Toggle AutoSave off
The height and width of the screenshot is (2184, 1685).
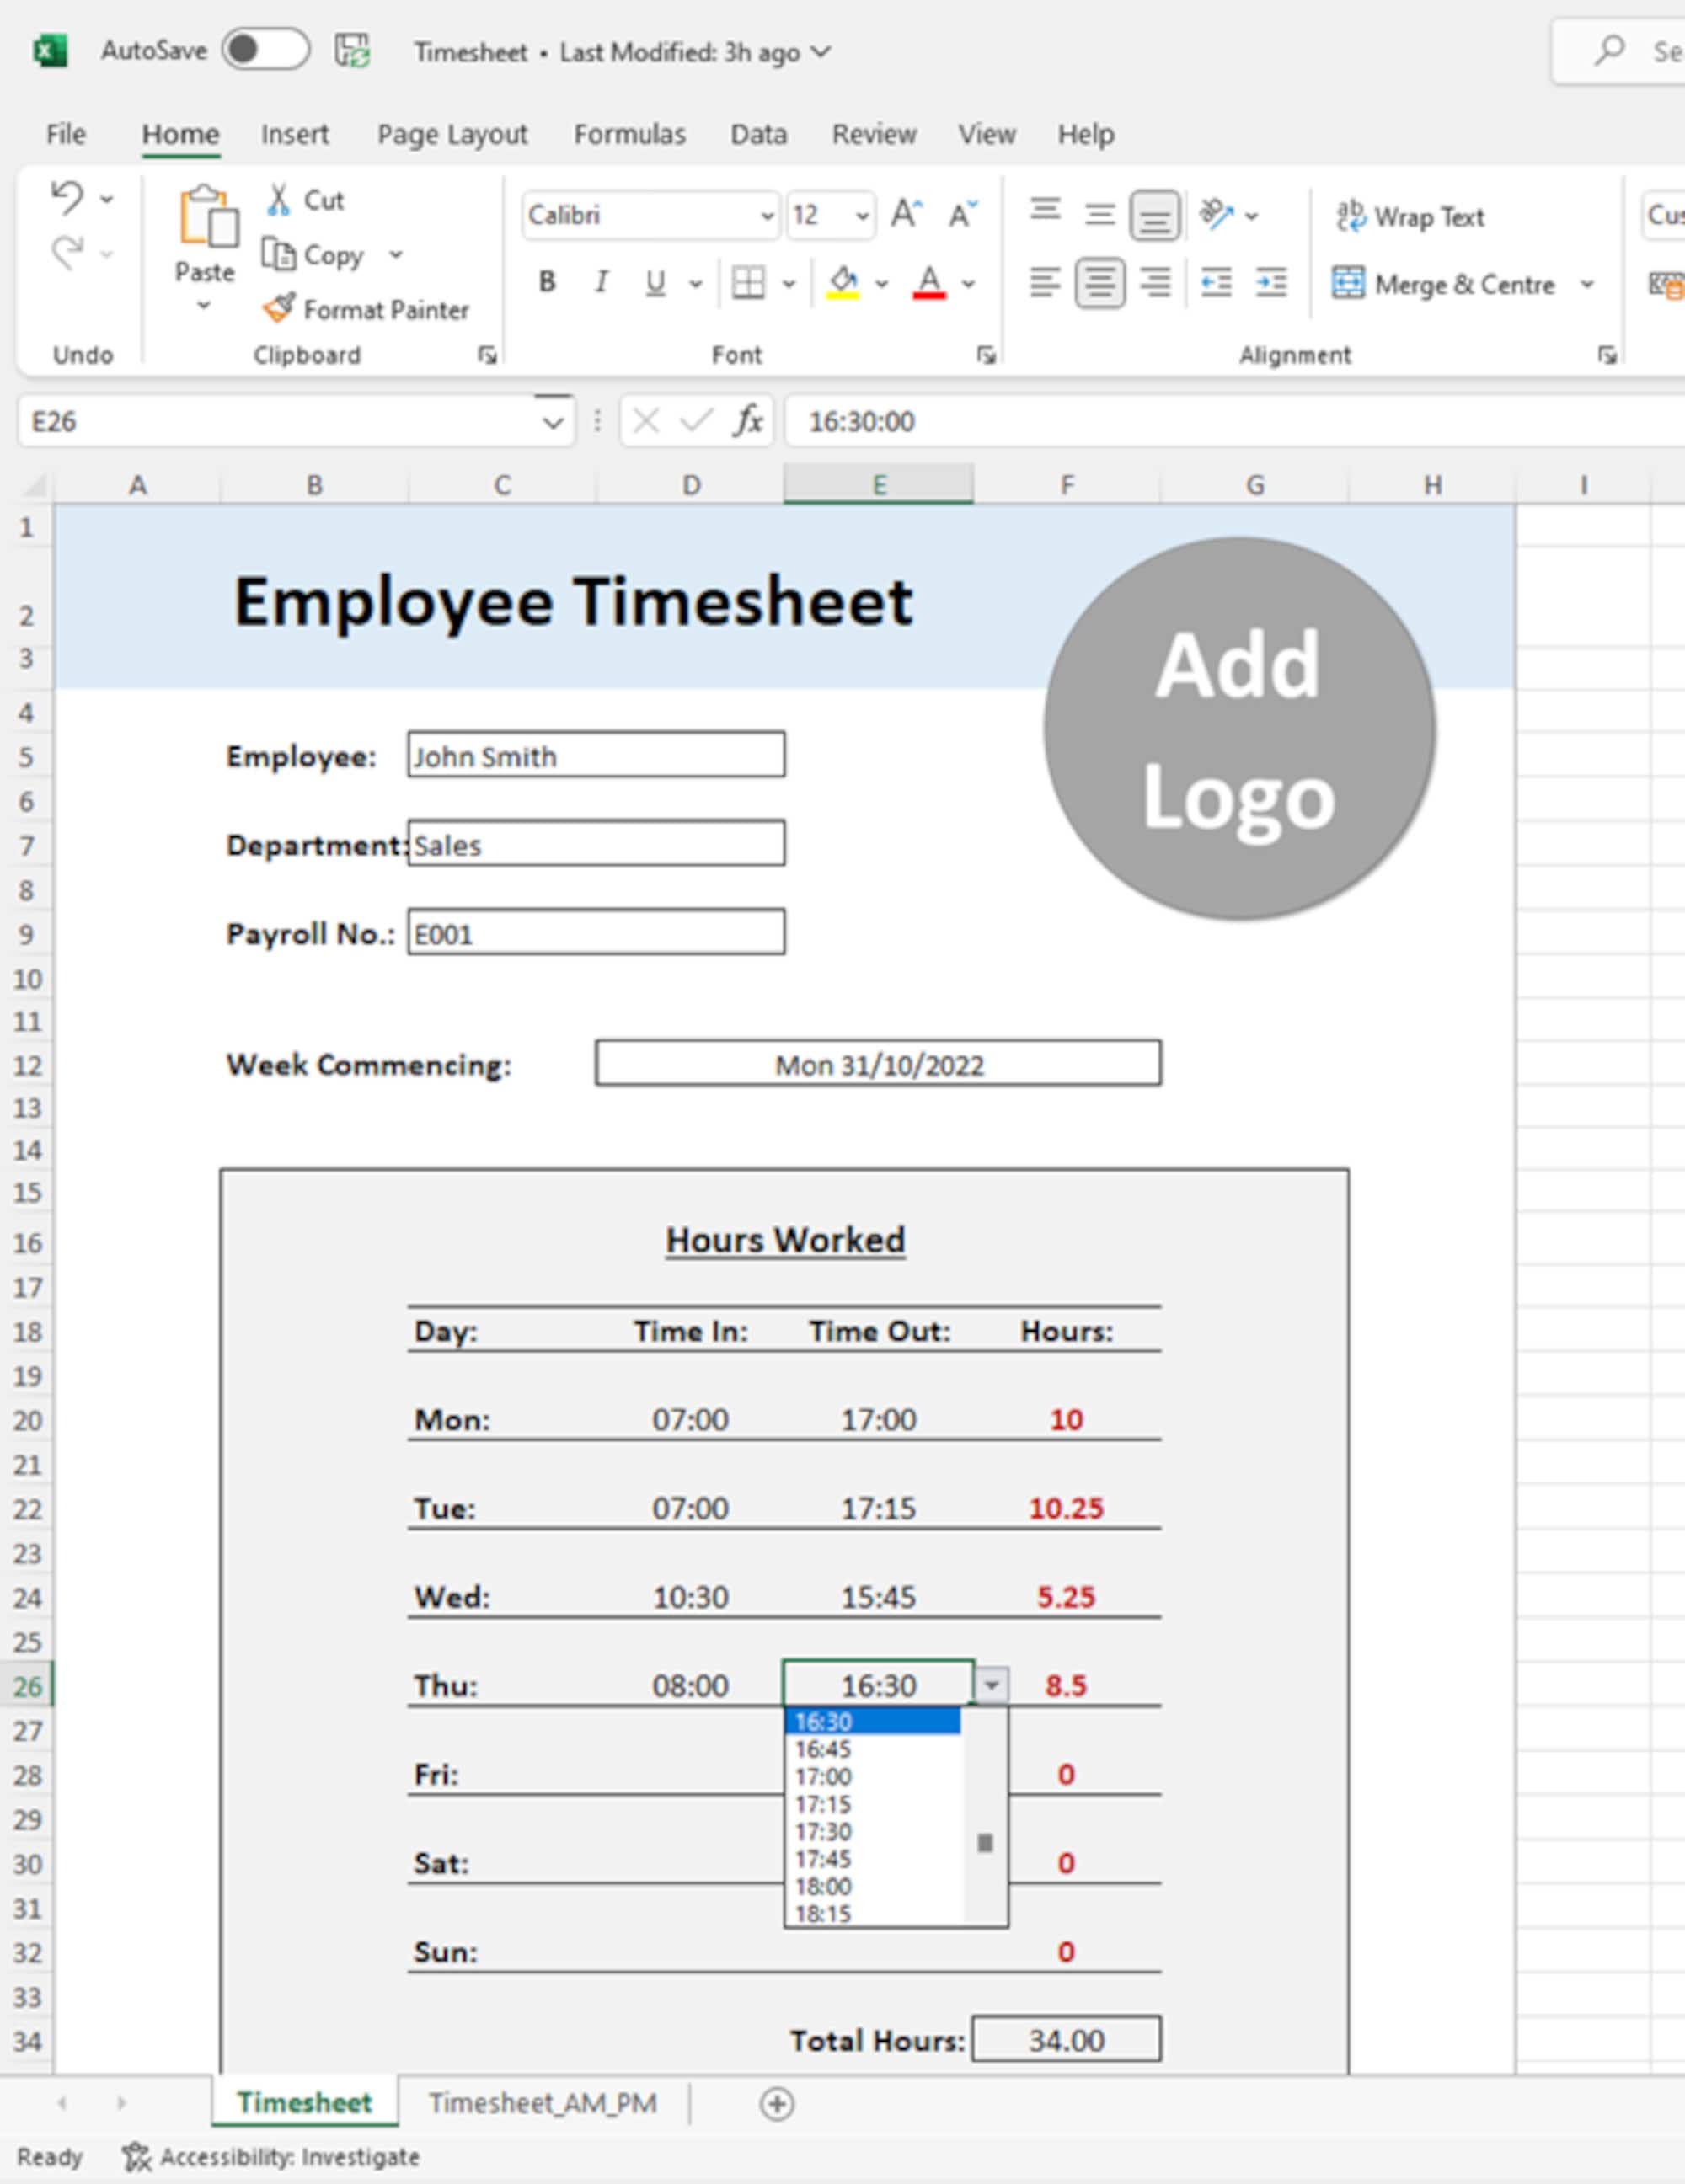(266, 50)
